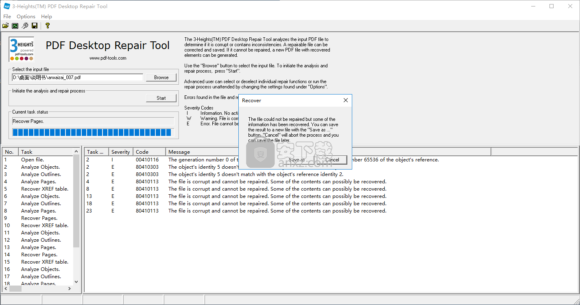Maximize the application window
The height and width of the screenshot is (305, 580).
552,6
